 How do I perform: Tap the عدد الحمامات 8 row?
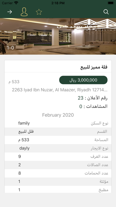pos(58,173)
